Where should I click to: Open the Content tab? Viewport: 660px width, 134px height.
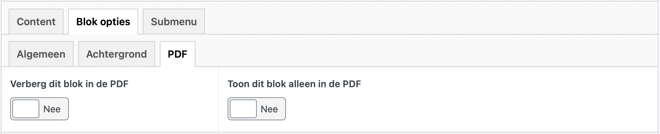[36, 22]
